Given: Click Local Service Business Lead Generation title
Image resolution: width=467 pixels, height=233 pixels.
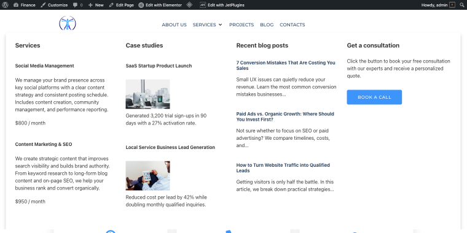Looking at the screenshot, I should pos(170,147).
